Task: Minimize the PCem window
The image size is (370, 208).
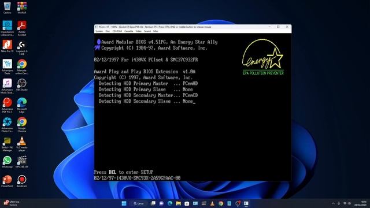Action: (x=269, y=27)
